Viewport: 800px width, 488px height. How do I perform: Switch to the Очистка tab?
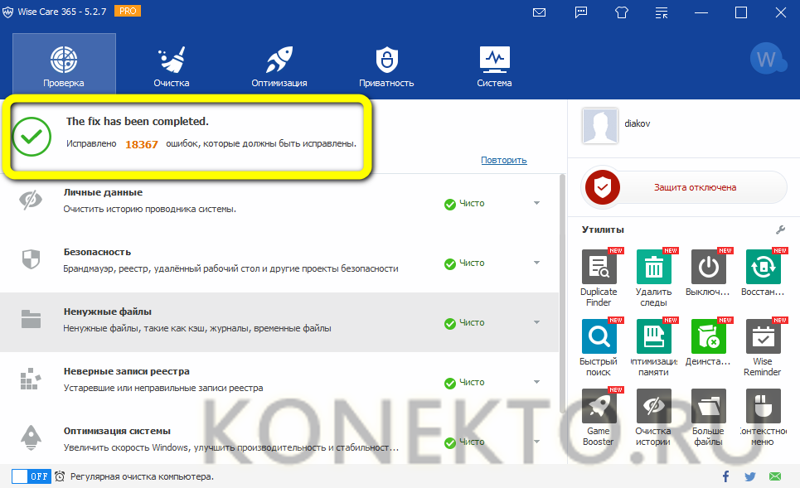click(172, 66)
